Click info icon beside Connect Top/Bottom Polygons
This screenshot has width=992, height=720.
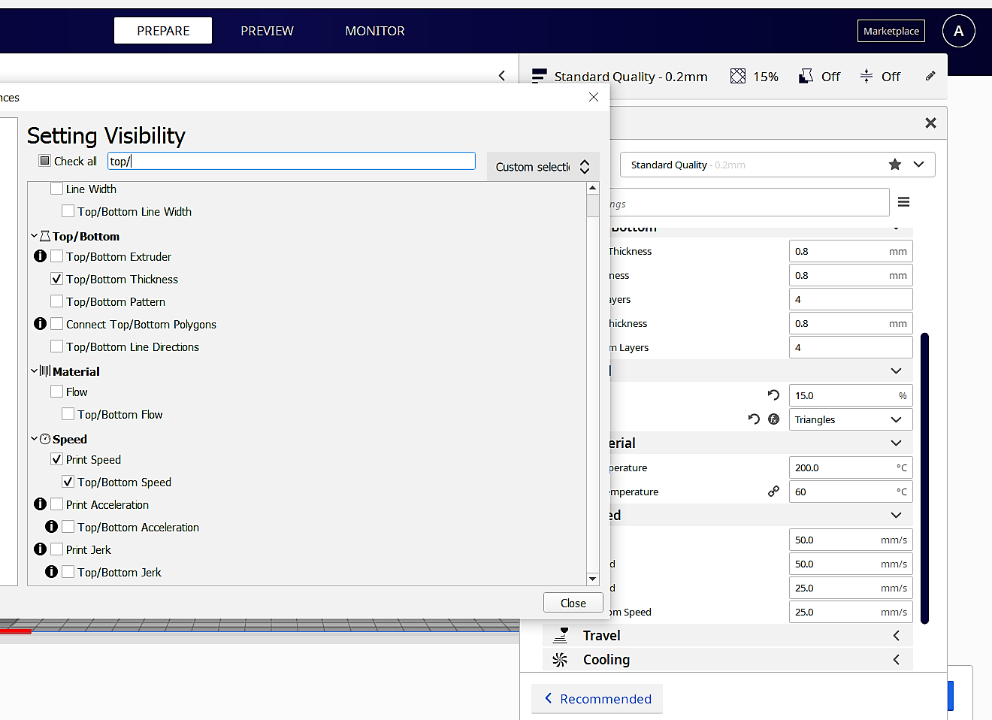pos(41,324)
